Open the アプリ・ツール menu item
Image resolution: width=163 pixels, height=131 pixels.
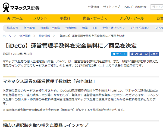132,18
